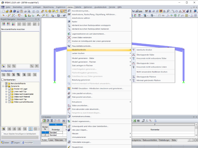Image resolution: width=198 pixels, height=148 pixels.
Task: Open the Umnummerieren submenu
Action: point(99,137)
